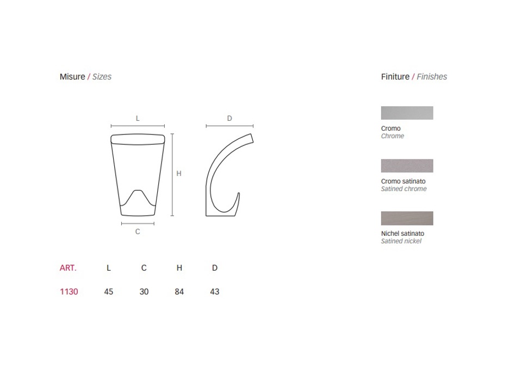This screenshot has height=392, width=522.
Task: Select article number 1130
Action: [x=69, y=292]
